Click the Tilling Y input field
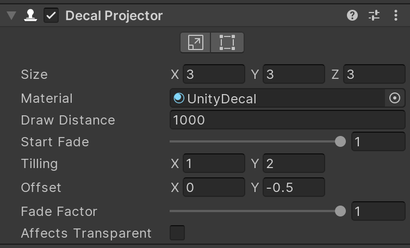The height and width of the screenshot is (248, 410). pyautogui.click(x=294, y=164)
